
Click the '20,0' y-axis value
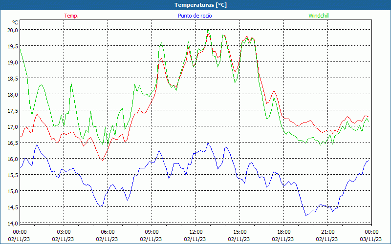13,30
